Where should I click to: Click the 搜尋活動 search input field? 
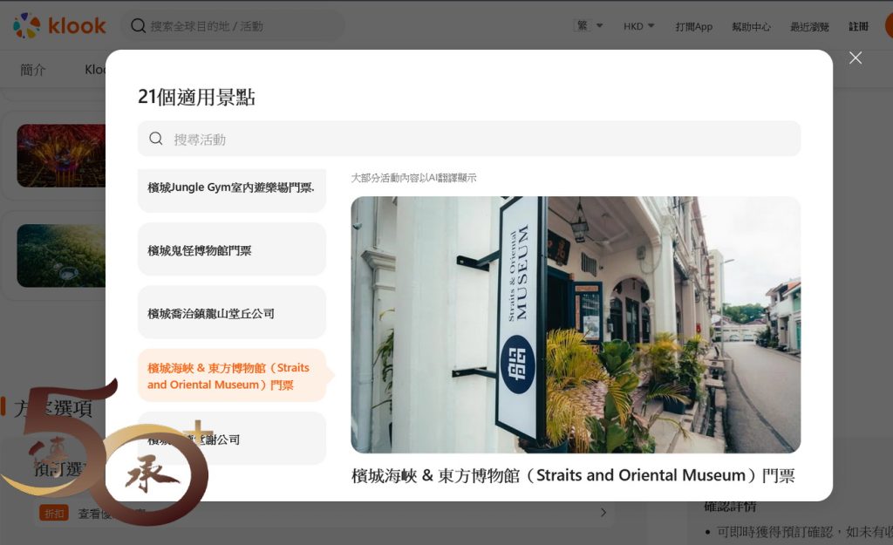click(x=469, y=139)
